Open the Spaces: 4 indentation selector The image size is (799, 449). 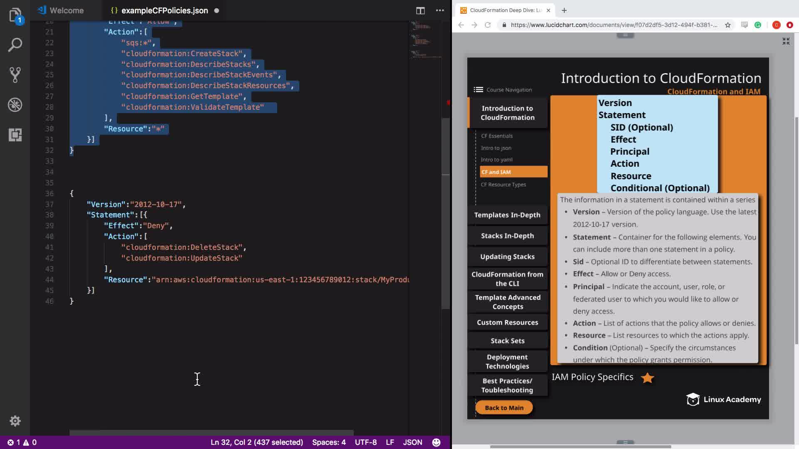point(329,442)
